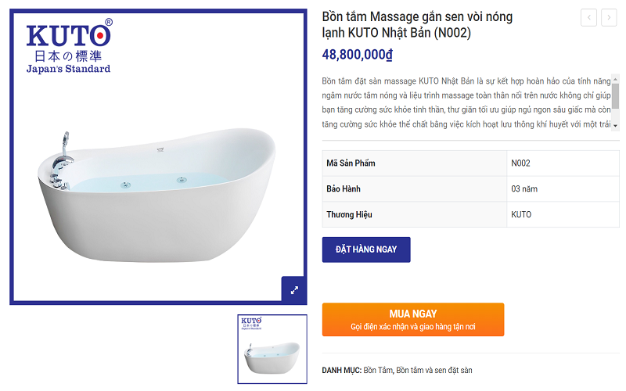Open Bồn tắm và sen đặt sàn link

click(434, 370)
